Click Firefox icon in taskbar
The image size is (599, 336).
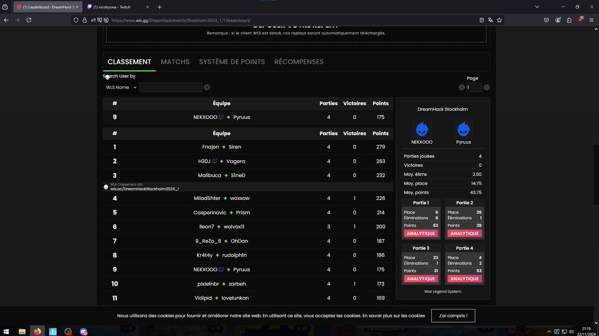pyautogui.click(x=37, y=331)
